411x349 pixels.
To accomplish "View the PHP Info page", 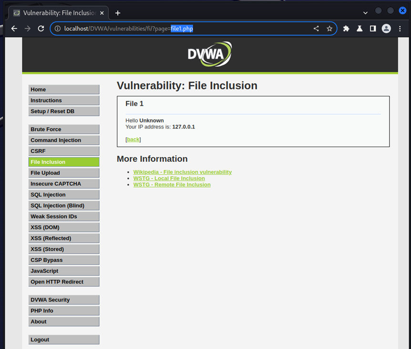I will tap(64, 311).
